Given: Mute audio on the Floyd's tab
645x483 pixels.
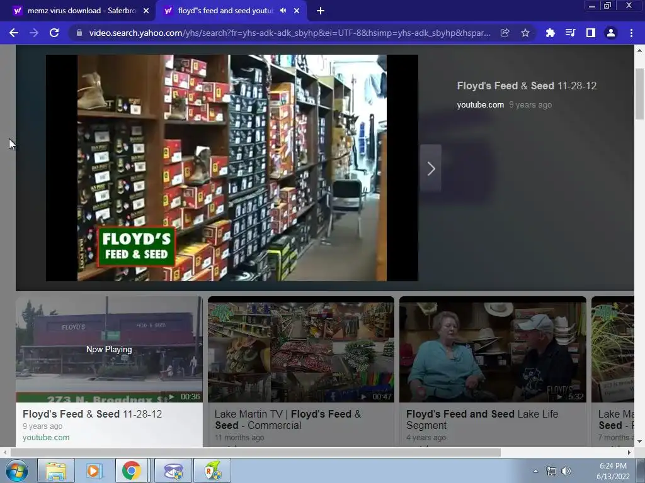Looking at the screenshot, I should [283, 11].
